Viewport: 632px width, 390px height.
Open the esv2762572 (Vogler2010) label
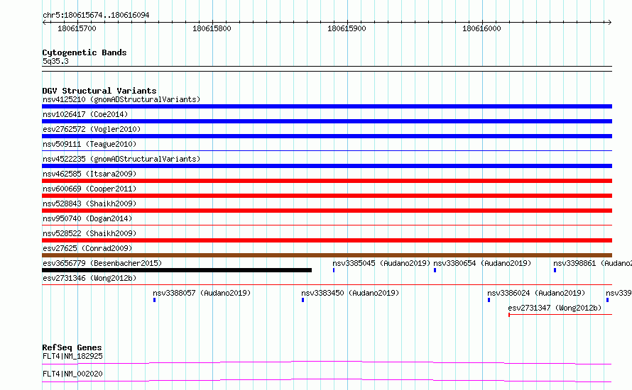(92, 129)
